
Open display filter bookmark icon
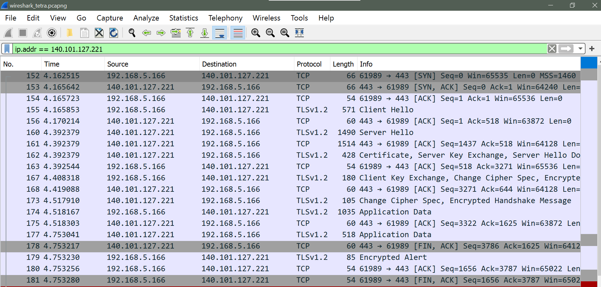coord(7,49)
